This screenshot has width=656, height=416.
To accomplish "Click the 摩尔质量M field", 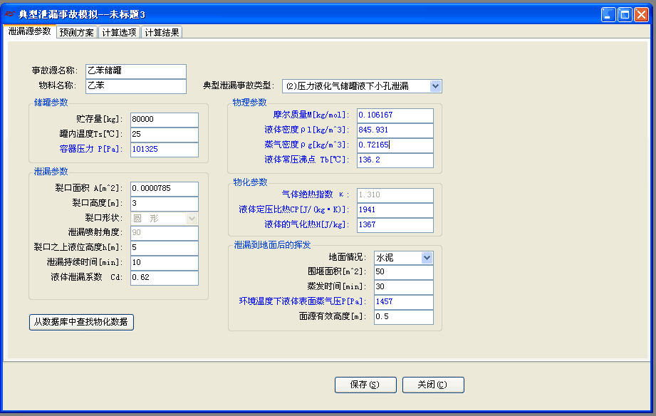I will tap(395, 115).
